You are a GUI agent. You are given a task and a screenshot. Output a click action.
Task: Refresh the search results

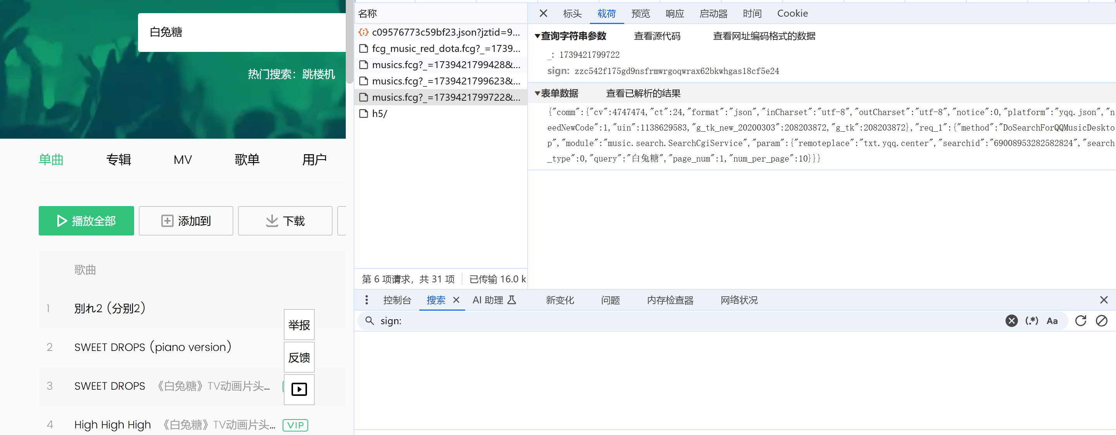pyautogui.click(x=1080, y=321)
